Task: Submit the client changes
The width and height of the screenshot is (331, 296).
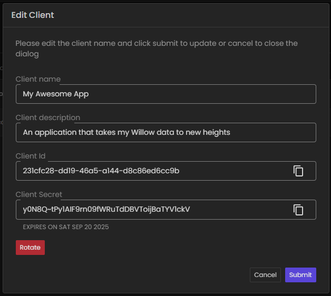Action: click(300, 275)
